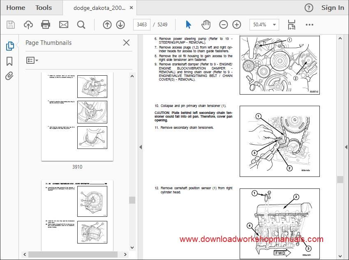Click the total pages 5249 label

pyautogui.click(x=162, y=25)
